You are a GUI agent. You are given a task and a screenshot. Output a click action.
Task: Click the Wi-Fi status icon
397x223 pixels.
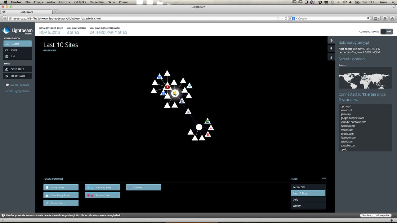[345, 2]
